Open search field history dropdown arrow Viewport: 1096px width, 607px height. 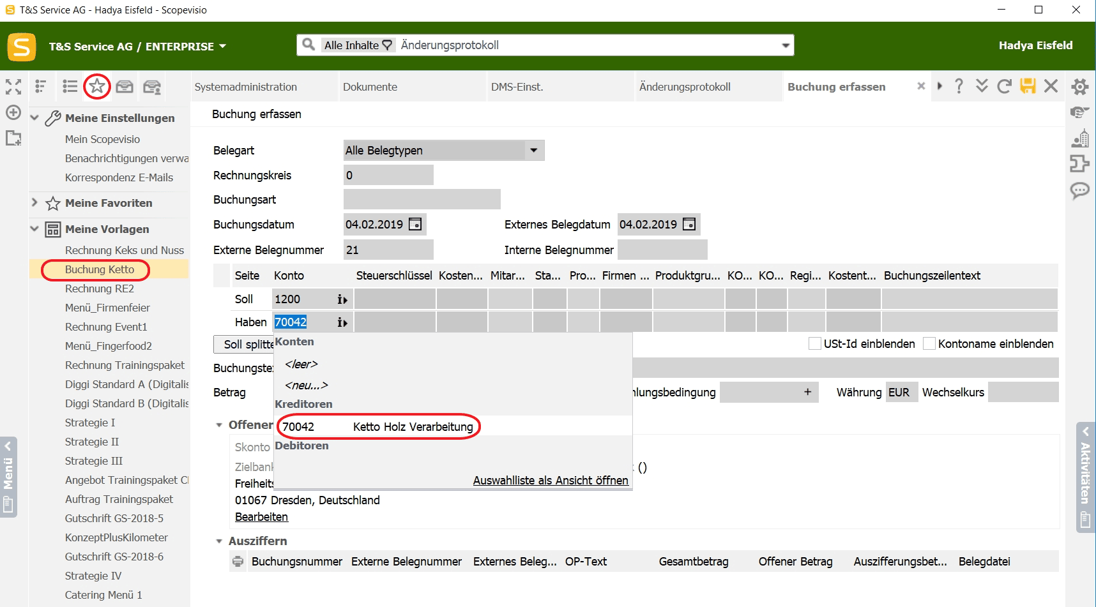pos(786,45)
